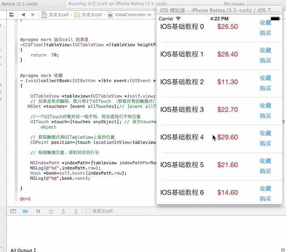Open All Output filter dropdown

point(23,250)
